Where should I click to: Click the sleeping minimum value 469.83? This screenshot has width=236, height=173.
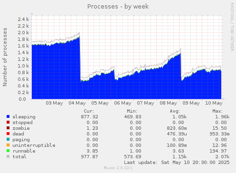point(133,117)
